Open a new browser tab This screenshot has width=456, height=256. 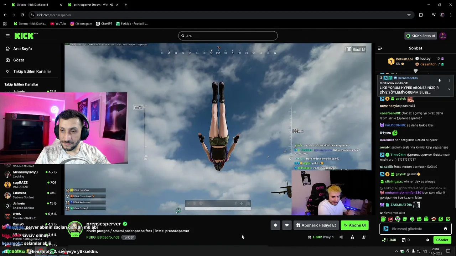click(126, 5)
